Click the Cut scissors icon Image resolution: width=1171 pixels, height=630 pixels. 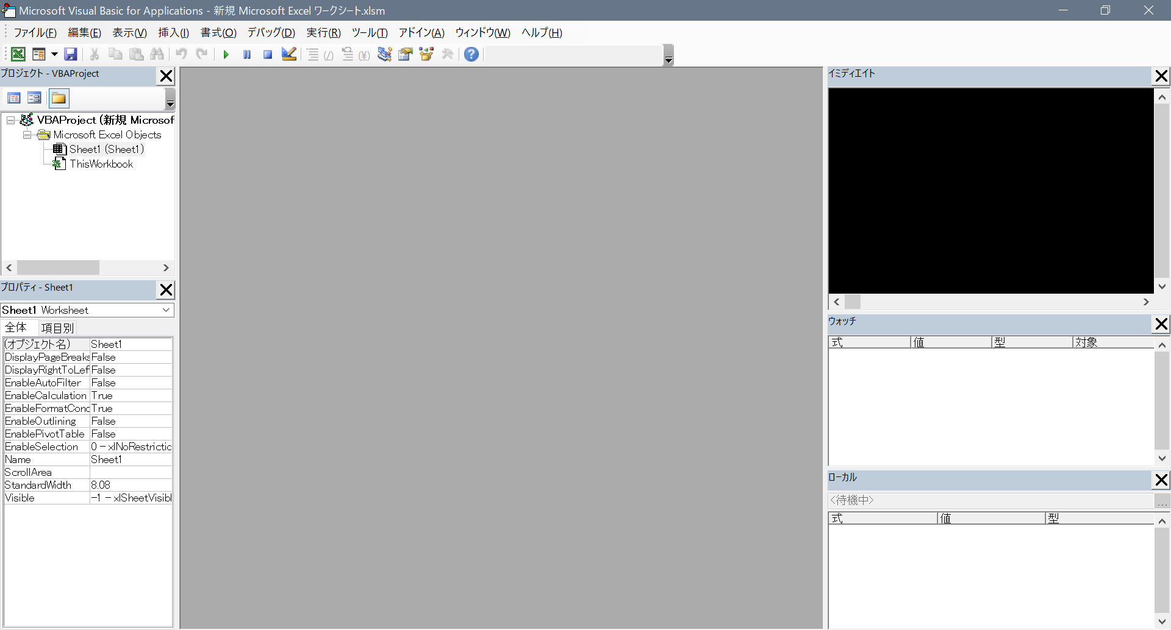[x=95, y=54]
